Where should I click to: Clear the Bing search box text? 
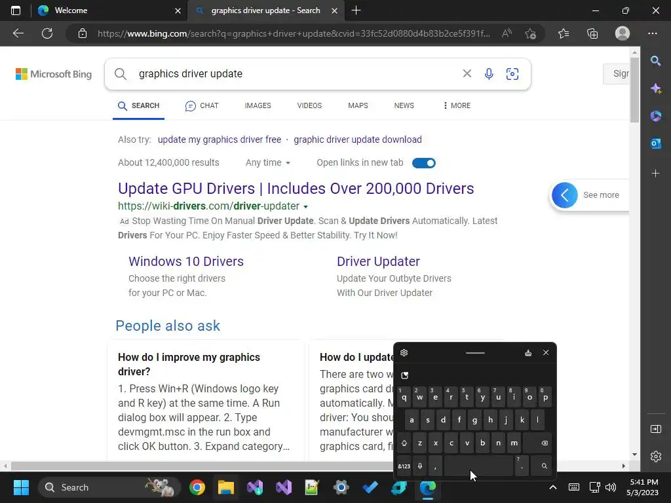point(467,73)
